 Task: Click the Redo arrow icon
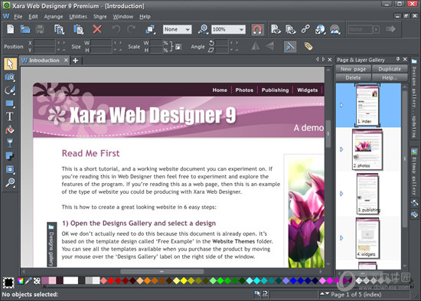click(x=132, y=29)
